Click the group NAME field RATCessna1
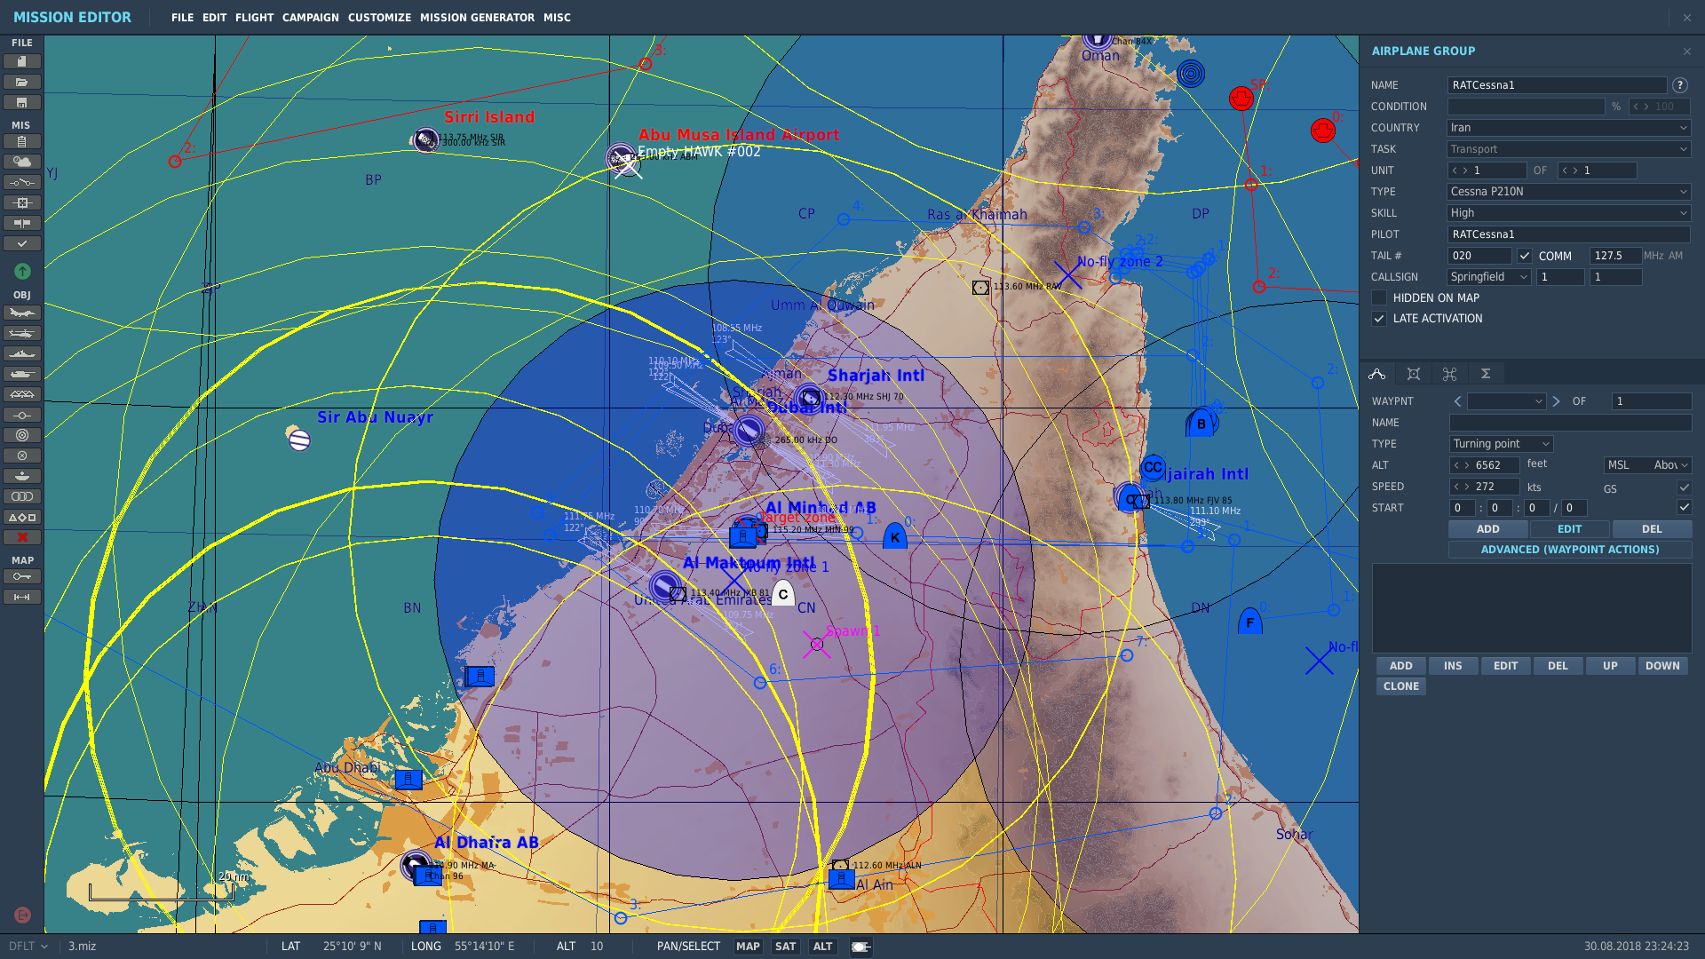This screenshot has height=959, width=1705. (1557, 85)
